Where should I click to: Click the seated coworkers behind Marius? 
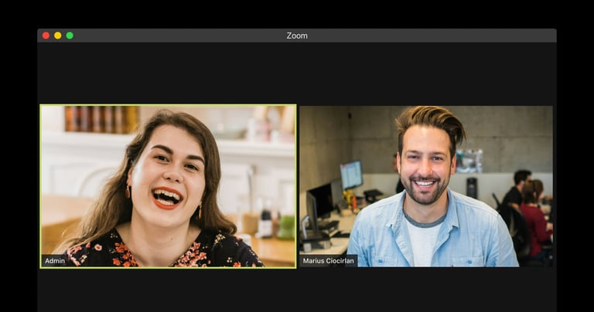527,212
